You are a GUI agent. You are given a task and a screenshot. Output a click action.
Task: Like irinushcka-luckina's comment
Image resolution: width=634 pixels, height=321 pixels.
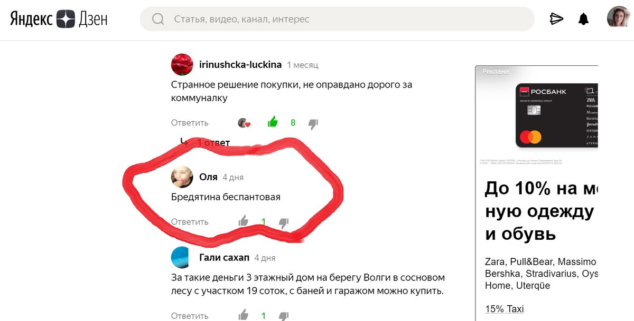[x=273, y=122]
